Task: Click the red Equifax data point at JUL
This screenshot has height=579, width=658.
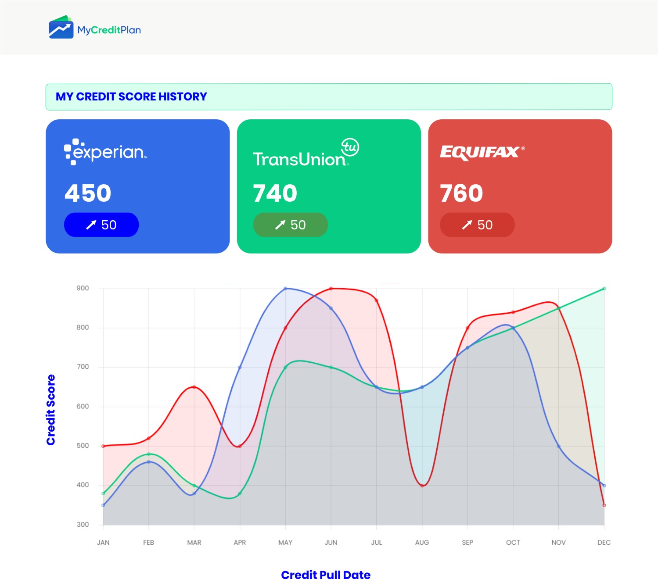Action: point(377,300)
